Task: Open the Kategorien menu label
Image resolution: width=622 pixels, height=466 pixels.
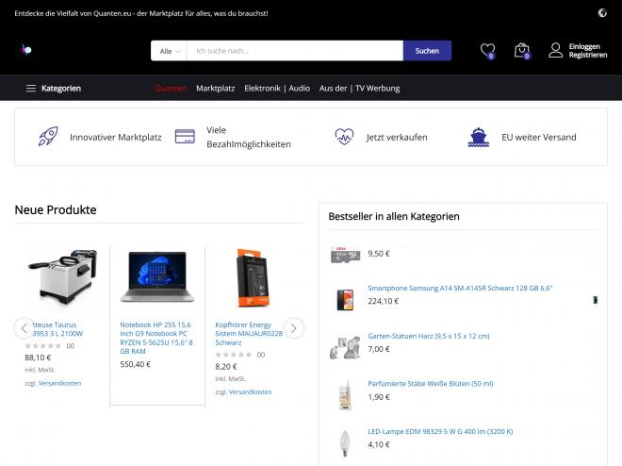Action: click(x=61, y=88)
